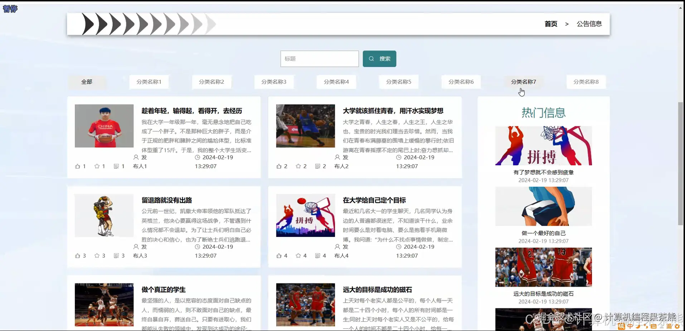This screenshot has height=331, width=685.
Task: Click 拼搏 thumbnail in 在大学给自己定个目标 card
Action: [306, 215]
